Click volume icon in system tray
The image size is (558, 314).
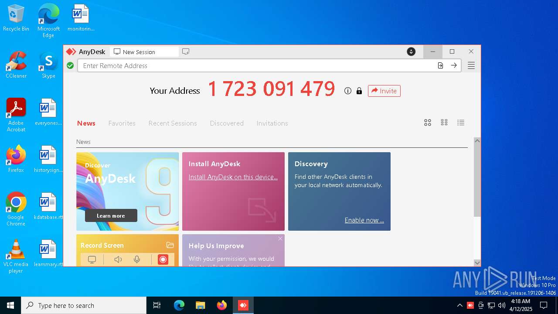coord(502,305)
